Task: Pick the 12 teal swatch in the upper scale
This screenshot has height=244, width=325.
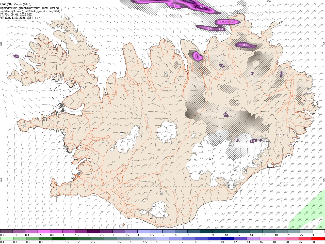Action: pyautogui.click(x=243, y=231)
